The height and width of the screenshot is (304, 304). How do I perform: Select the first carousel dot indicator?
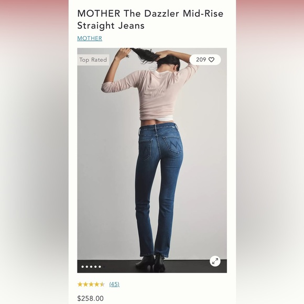tap(83, 267)
